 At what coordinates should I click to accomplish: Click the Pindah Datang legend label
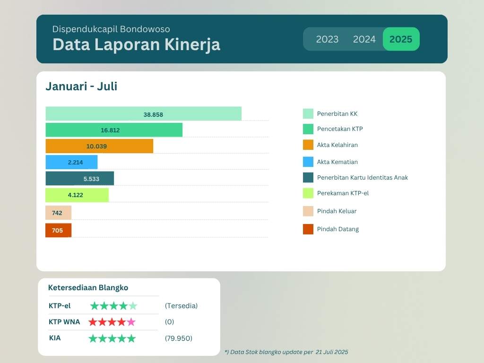338,229
